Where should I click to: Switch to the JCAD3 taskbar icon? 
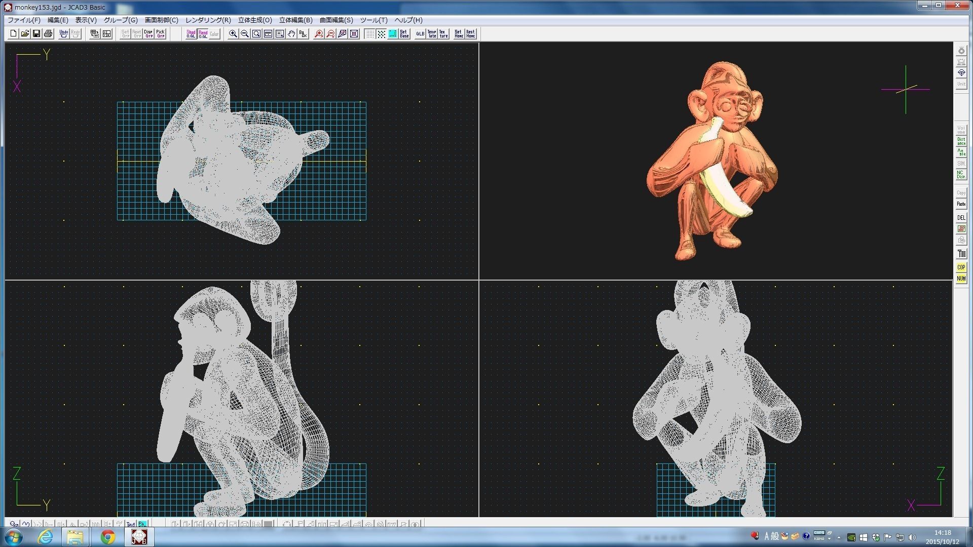click(x=139, y=537)
